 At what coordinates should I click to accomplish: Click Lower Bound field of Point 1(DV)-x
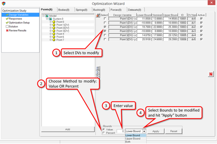point(144,19)
